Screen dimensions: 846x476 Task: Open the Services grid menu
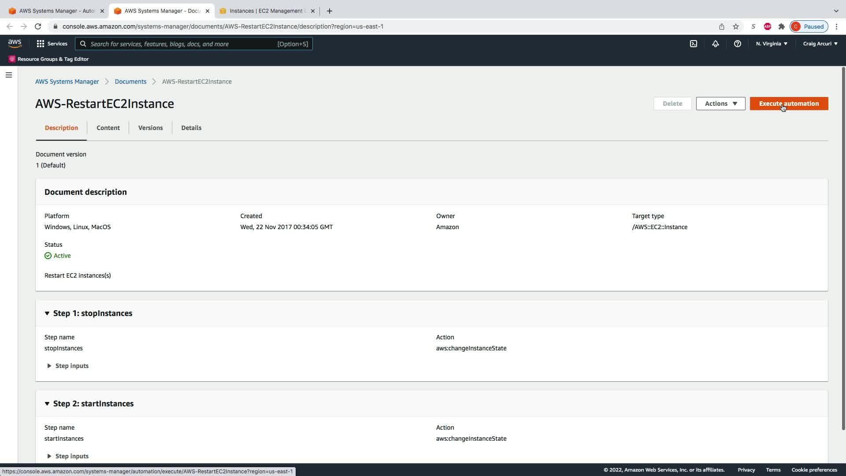(52, 44)
